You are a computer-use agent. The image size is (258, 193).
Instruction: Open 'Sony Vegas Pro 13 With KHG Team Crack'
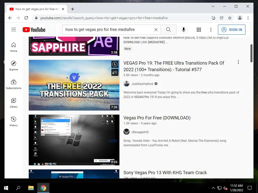pos(165,173)
